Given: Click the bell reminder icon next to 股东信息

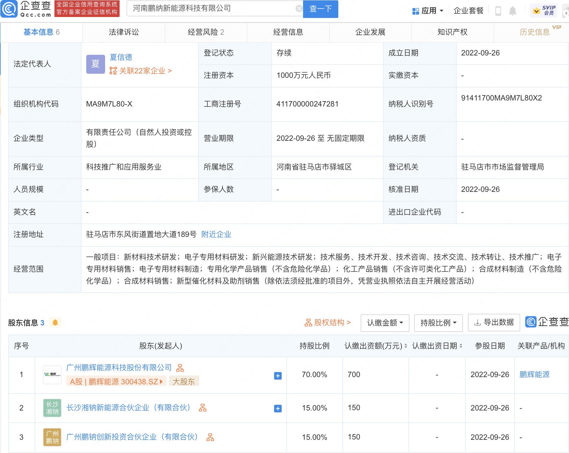Looking at the screenshot, I should [x=56, y=323].
